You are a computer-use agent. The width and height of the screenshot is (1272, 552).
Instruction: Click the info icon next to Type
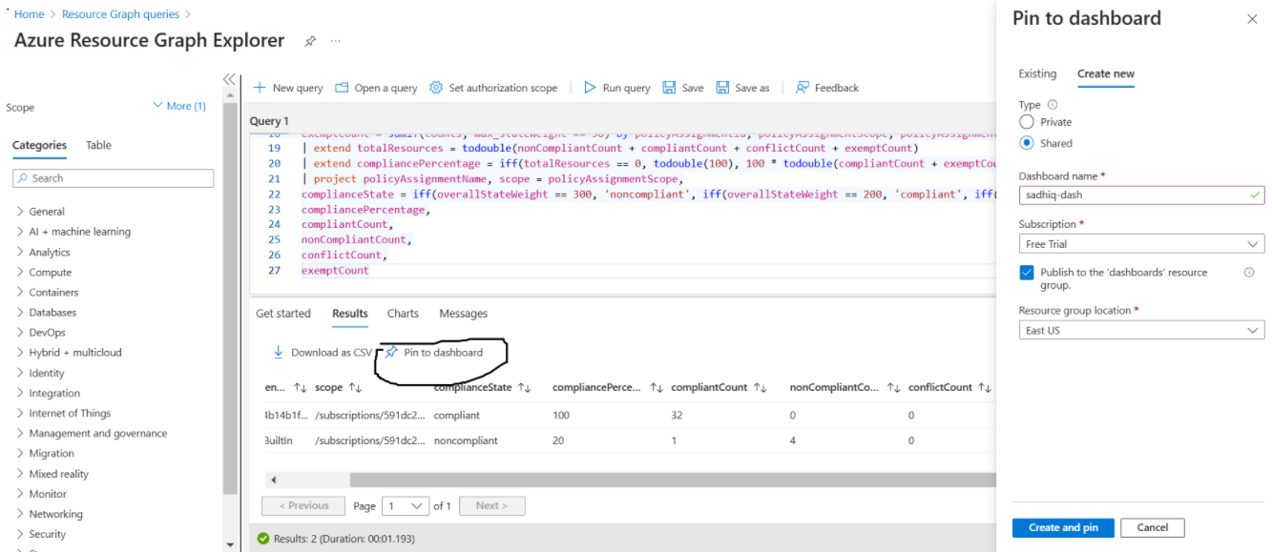pos(1053,105)
